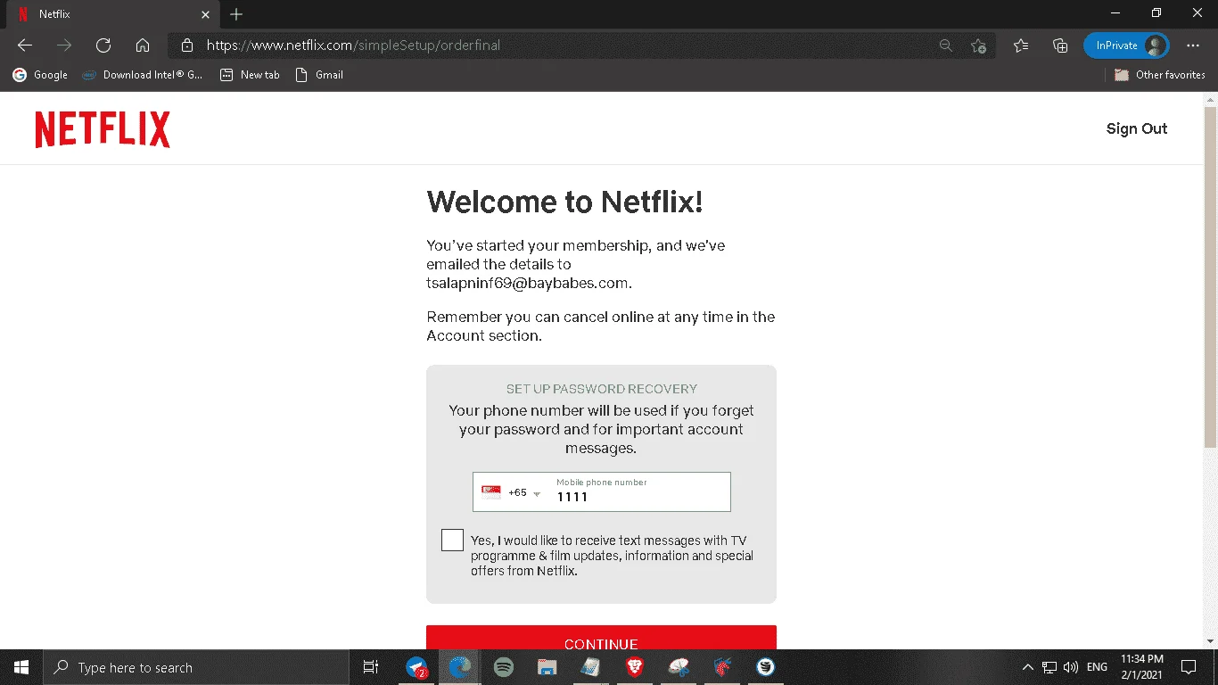Open the red and blue bird app on taskbar
Screen dimensions: 1218x685
721,667
